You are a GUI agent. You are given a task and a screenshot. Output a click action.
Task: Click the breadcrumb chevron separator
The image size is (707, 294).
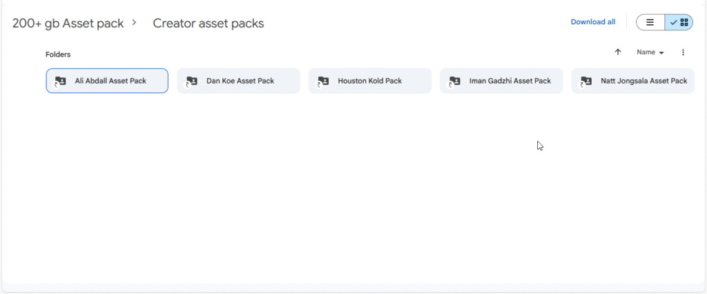click(x=135, y=23)
